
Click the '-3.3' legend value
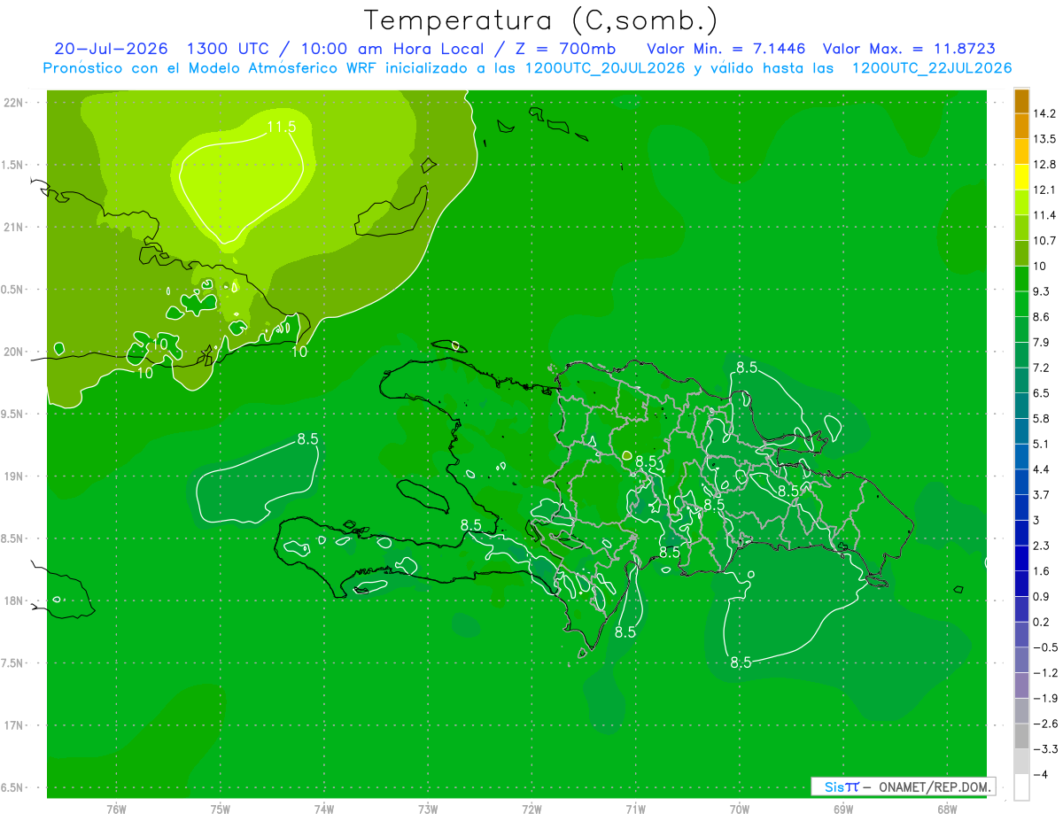(x=1044, y=749)
